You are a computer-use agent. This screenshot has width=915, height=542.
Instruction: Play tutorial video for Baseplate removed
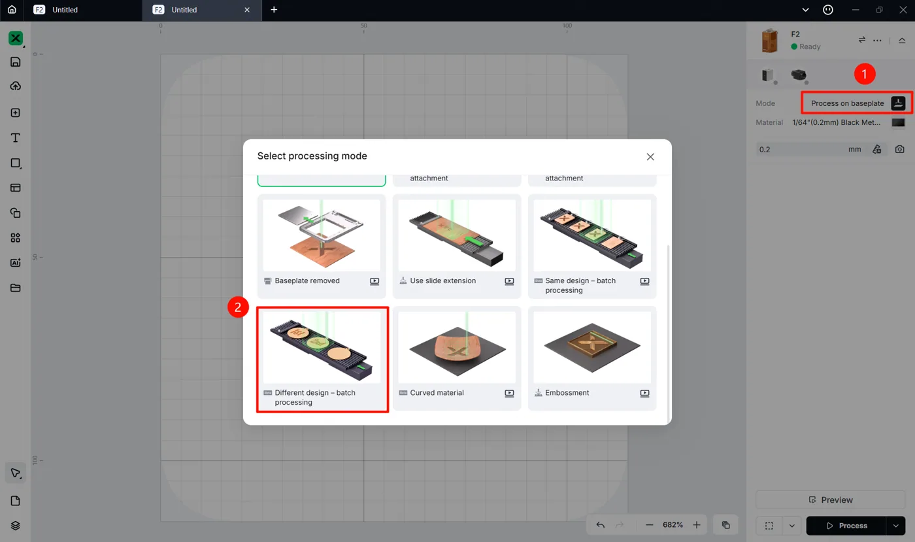click(374, 281)
